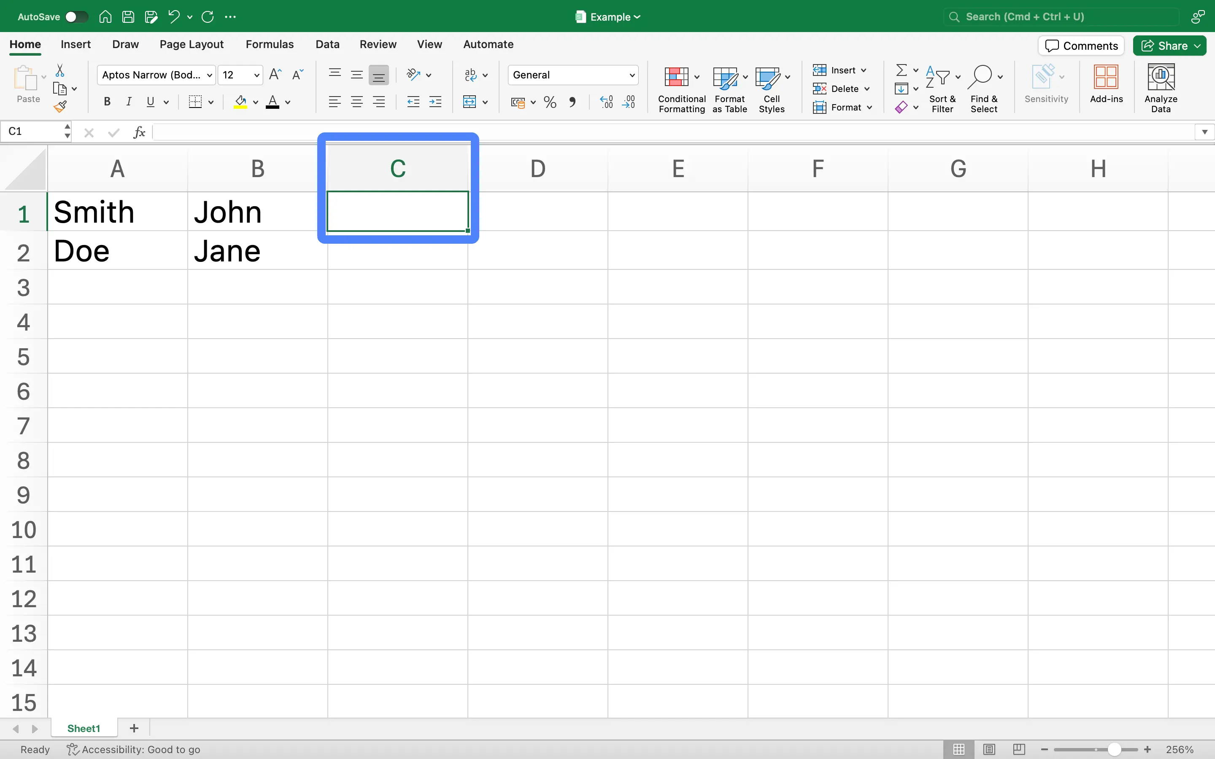The image size is (1215, 759).
Task: Click the Redo icon in title bar
Action: (208, 16)
